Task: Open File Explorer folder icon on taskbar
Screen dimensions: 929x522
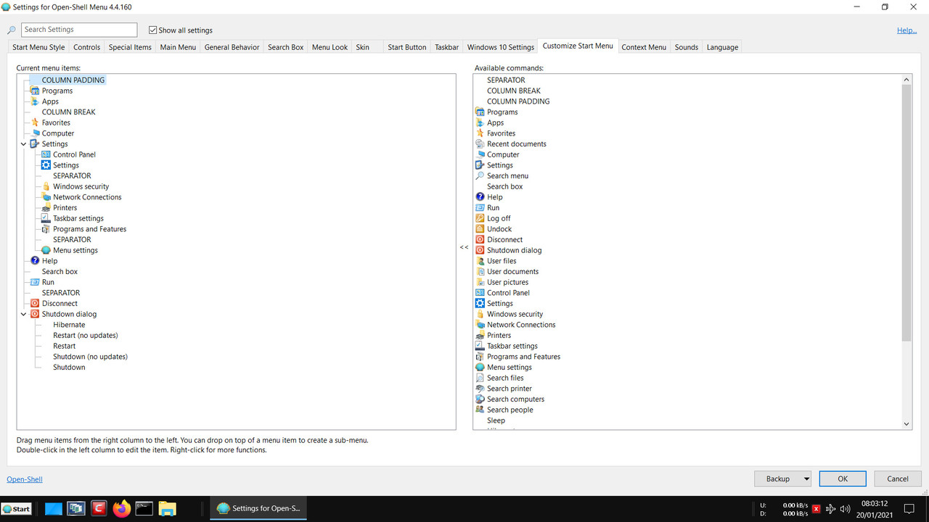Action: point(167,508)
